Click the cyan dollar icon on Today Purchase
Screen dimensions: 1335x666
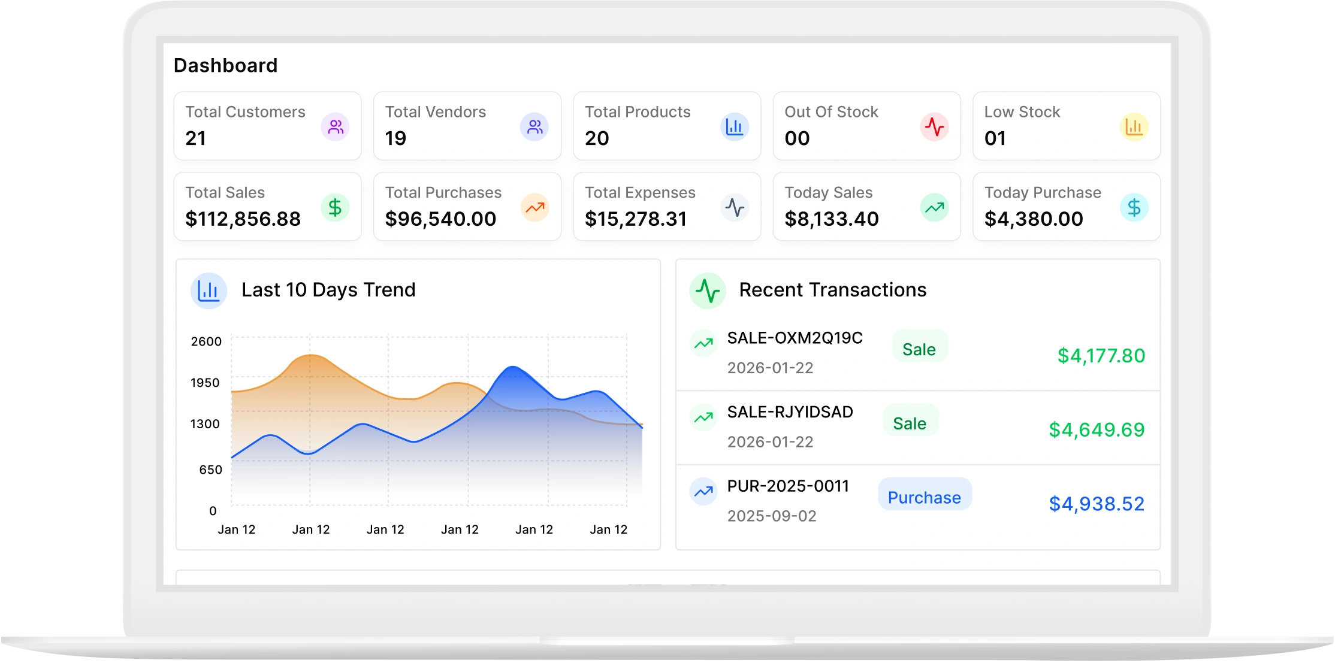(x=1134, y=208)
